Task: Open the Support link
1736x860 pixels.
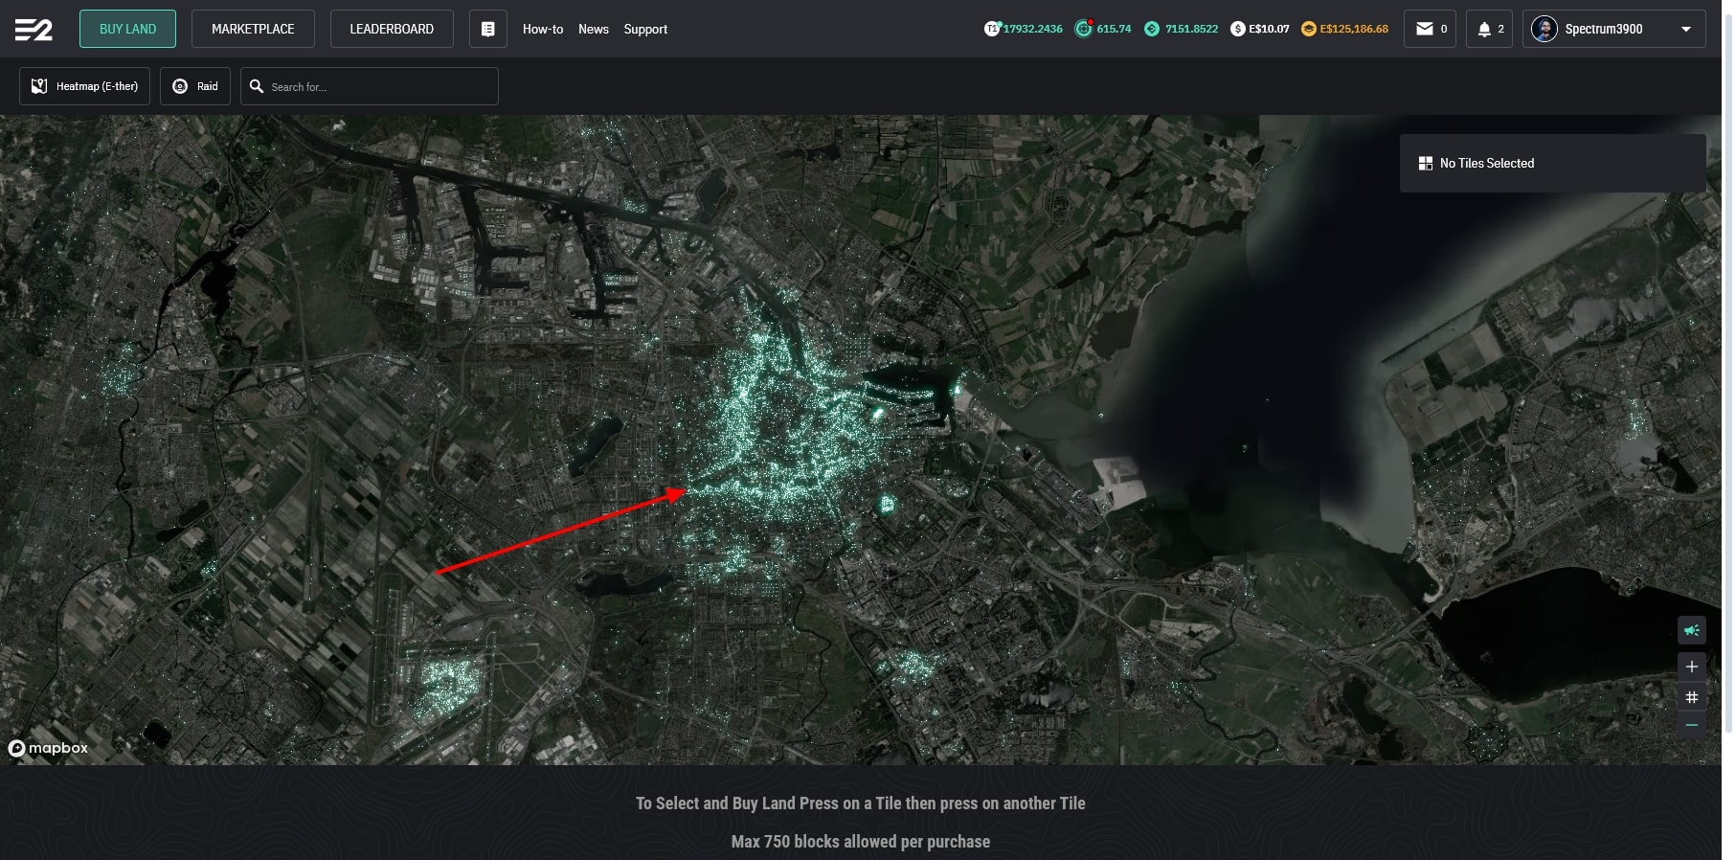Action: [645, 29]
